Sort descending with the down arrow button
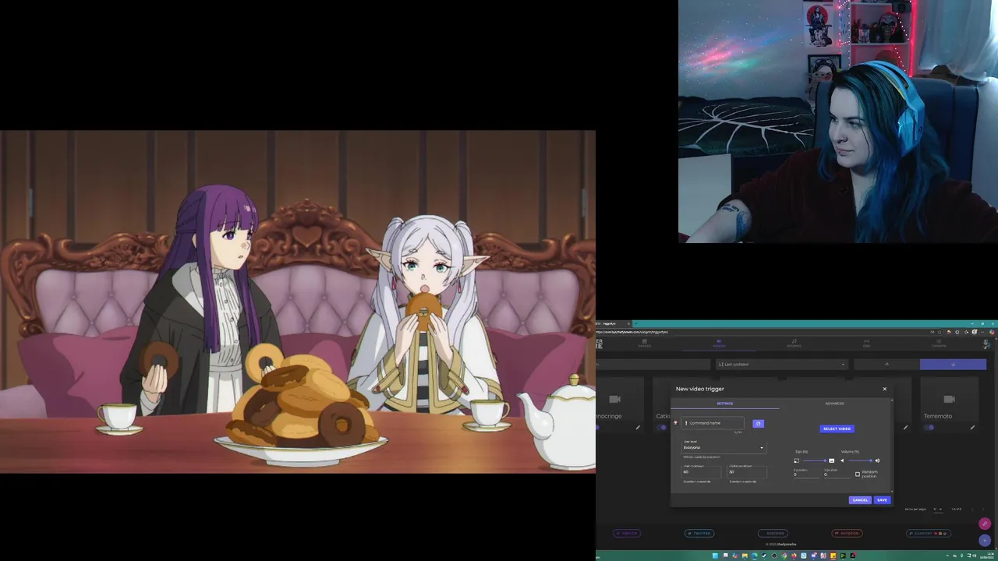 953,364
